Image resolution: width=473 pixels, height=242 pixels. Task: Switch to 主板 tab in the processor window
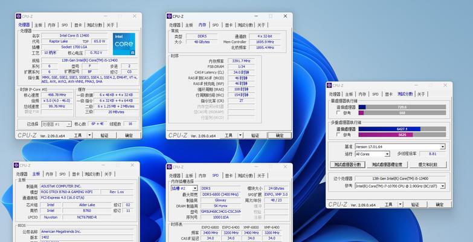pos(38,25)
